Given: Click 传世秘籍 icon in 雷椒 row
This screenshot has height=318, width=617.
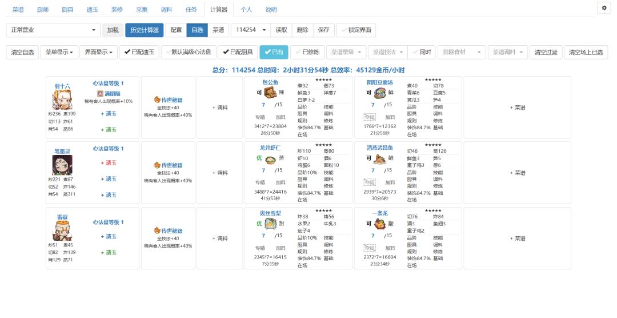Looking at the screenshot, I should click(157, 230).
